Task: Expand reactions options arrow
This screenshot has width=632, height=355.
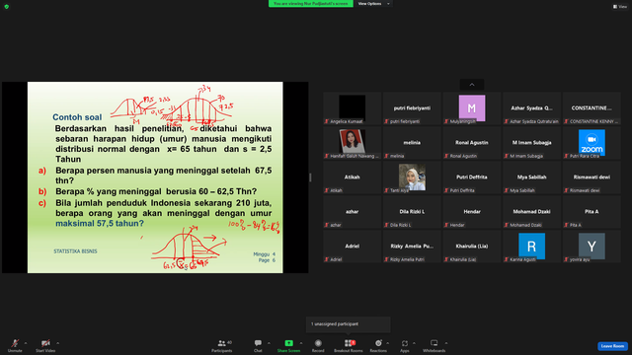Action: point(387,343)
